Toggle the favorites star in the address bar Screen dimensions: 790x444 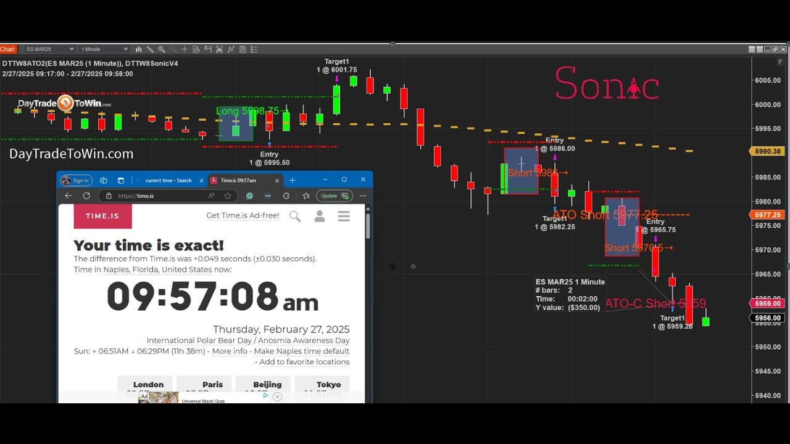[x=228, y=196]
